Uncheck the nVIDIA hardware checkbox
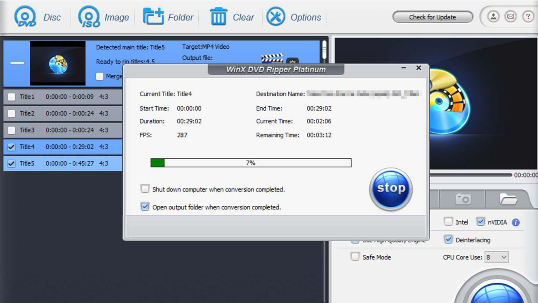Viewport: 538px width, 303px height. pyautogui.click(x=481, y=222)
